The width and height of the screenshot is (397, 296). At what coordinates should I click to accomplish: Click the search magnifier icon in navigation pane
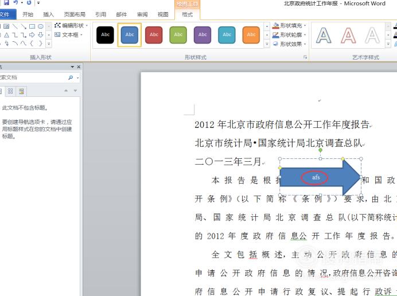(71, 77)
